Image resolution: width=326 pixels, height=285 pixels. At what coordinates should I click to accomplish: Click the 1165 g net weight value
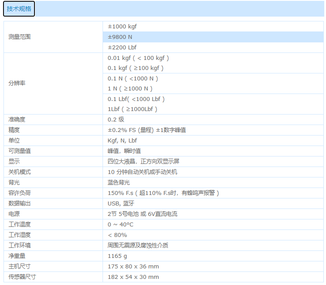117,256
